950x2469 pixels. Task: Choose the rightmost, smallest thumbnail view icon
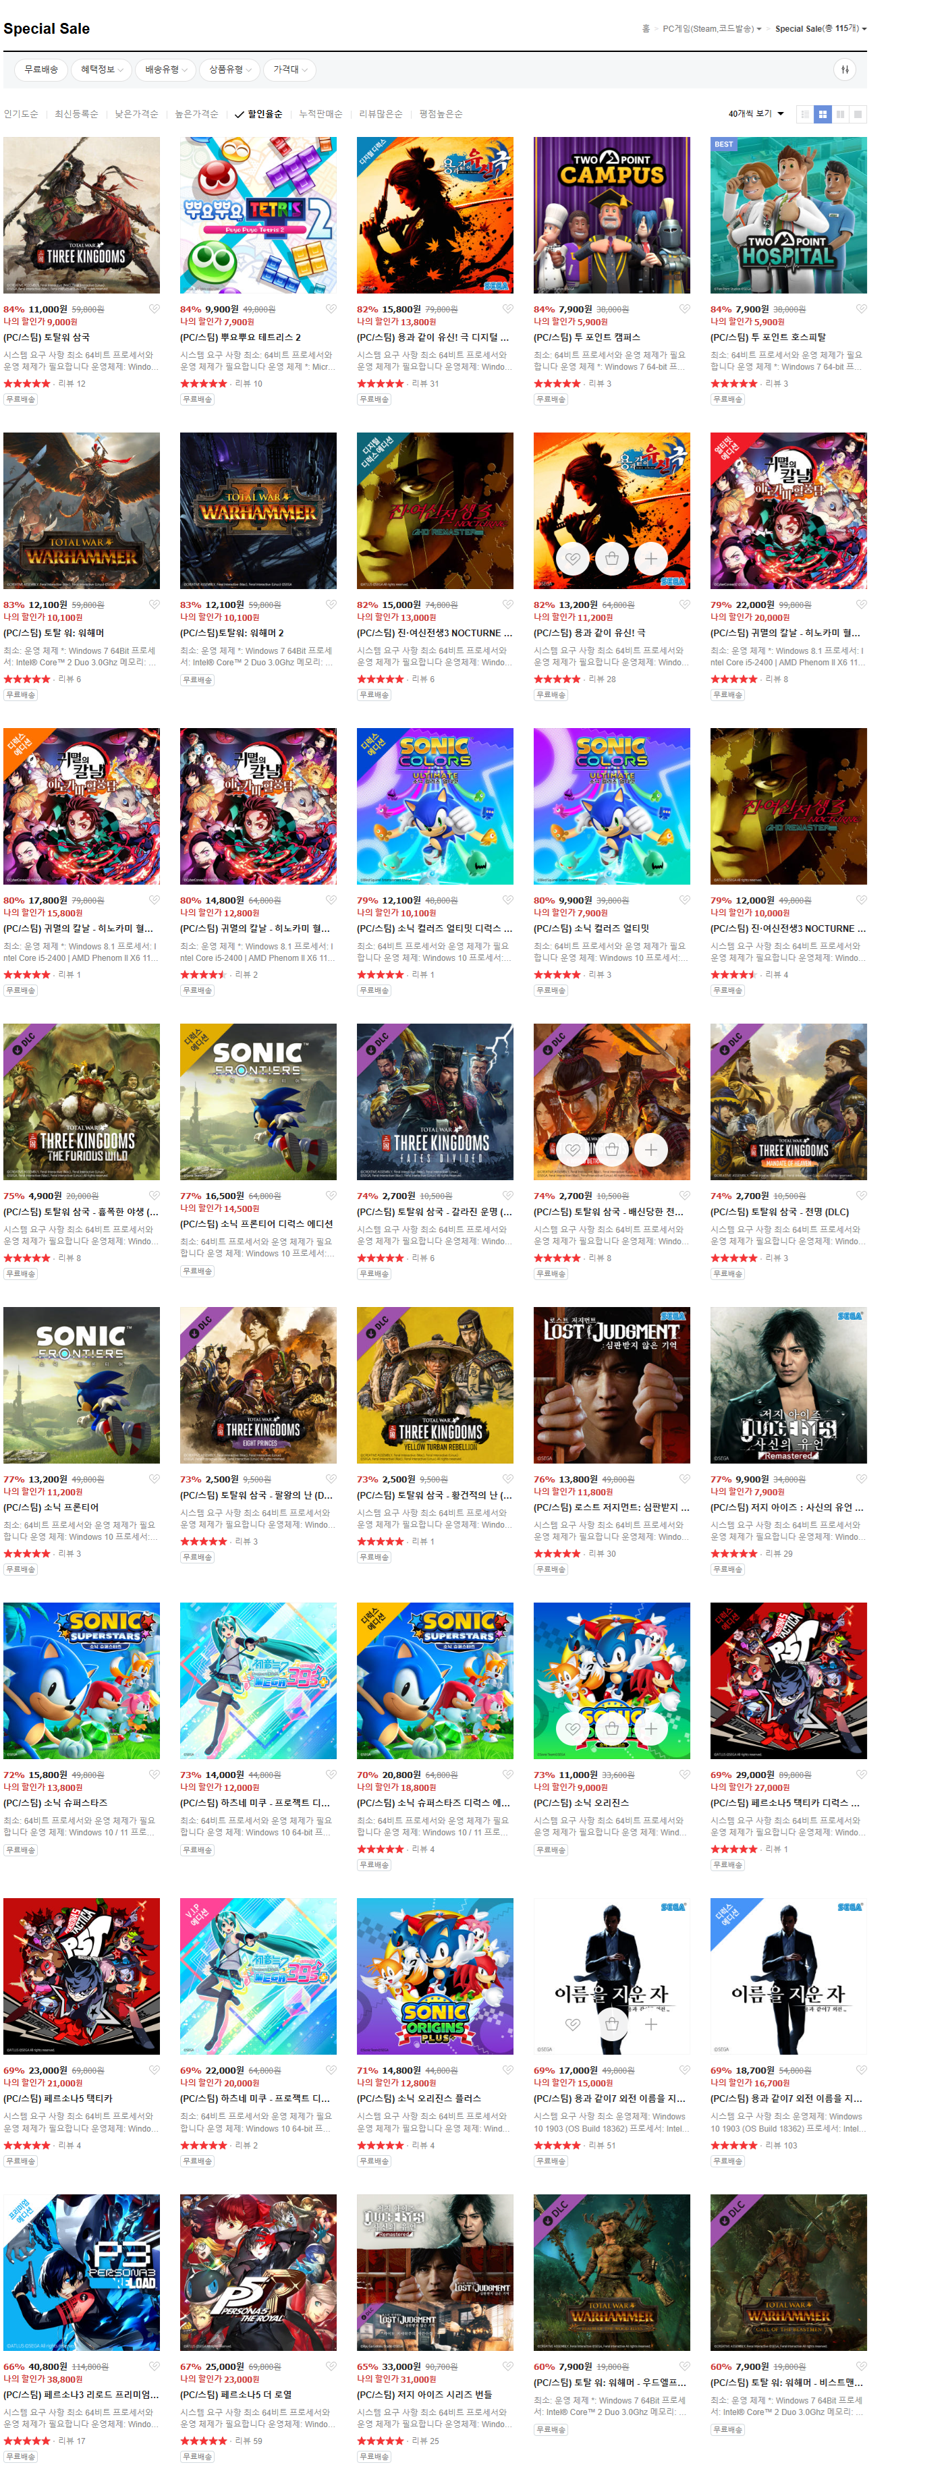[x=858, y=114]
